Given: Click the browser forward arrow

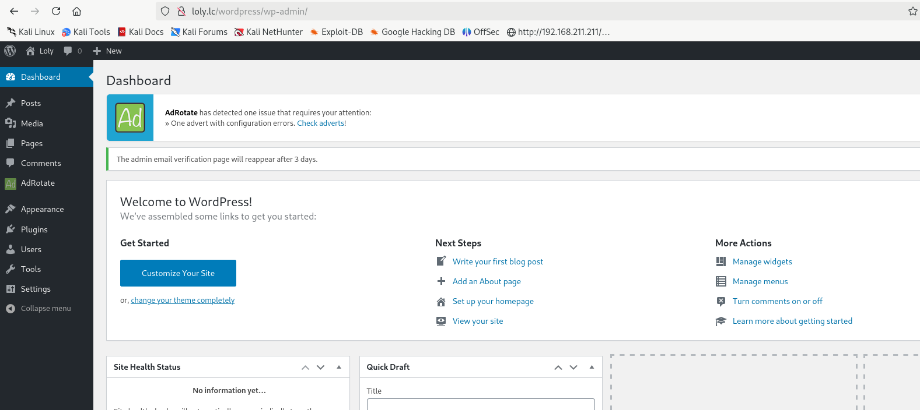Looking at the screenshot, I should (35, 11).
